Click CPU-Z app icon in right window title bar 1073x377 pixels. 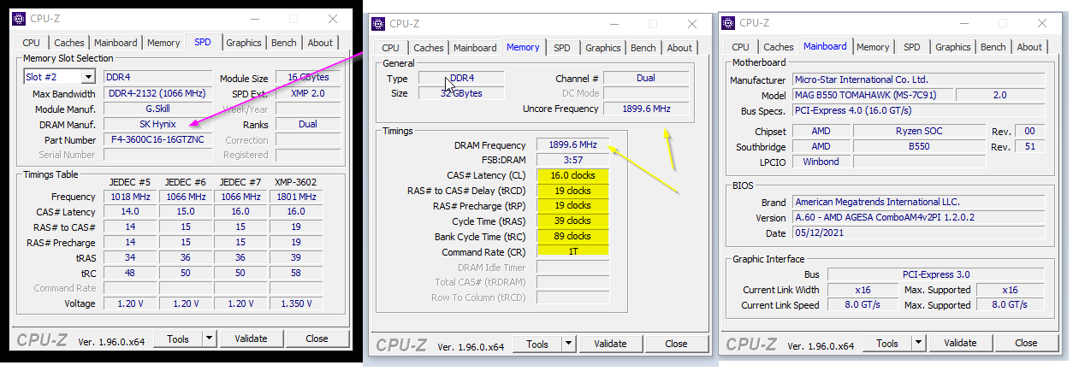click(727, 22)
